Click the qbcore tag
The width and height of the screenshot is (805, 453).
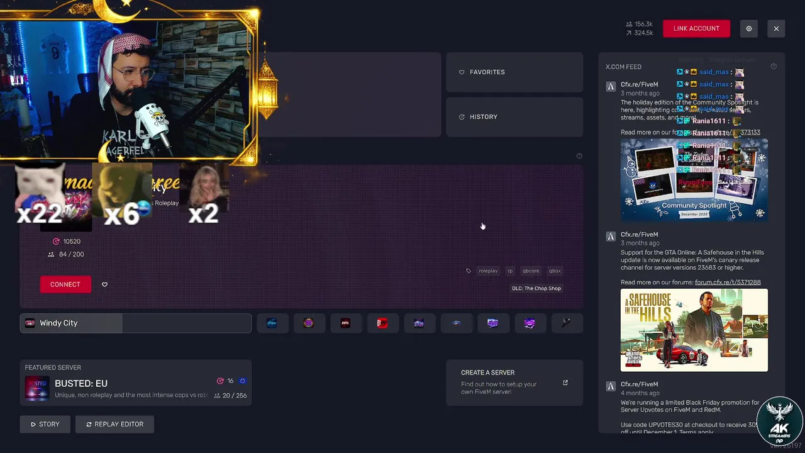tap(531, 271)
